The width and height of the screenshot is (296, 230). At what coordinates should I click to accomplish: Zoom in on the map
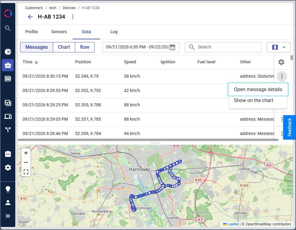[26, 153]
